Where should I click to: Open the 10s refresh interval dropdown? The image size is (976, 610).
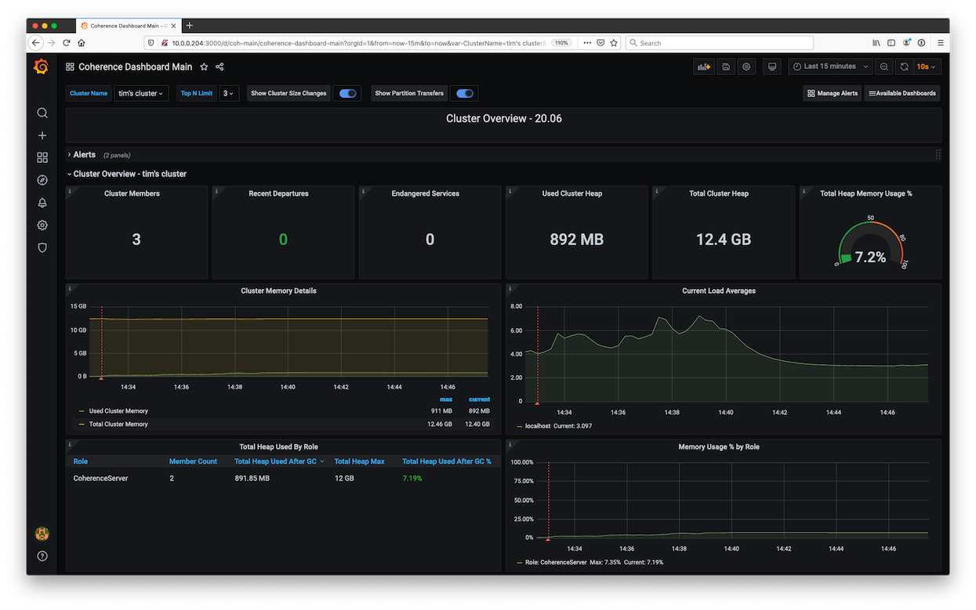[x=927, y=67]
